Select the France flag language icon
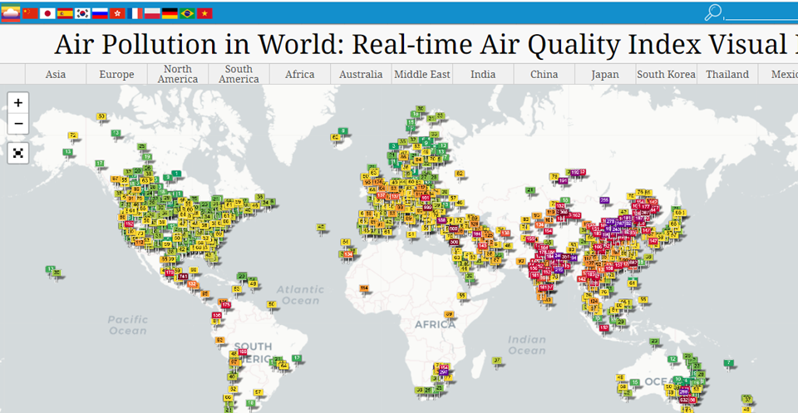The width and height of the screenshot is (798, 413). 135,13
